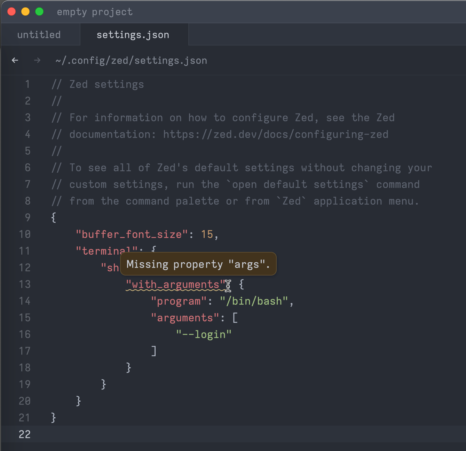Close the window with the red button
Image resolution: width=466 pixels, height=451 pixels.
[11, 12]
